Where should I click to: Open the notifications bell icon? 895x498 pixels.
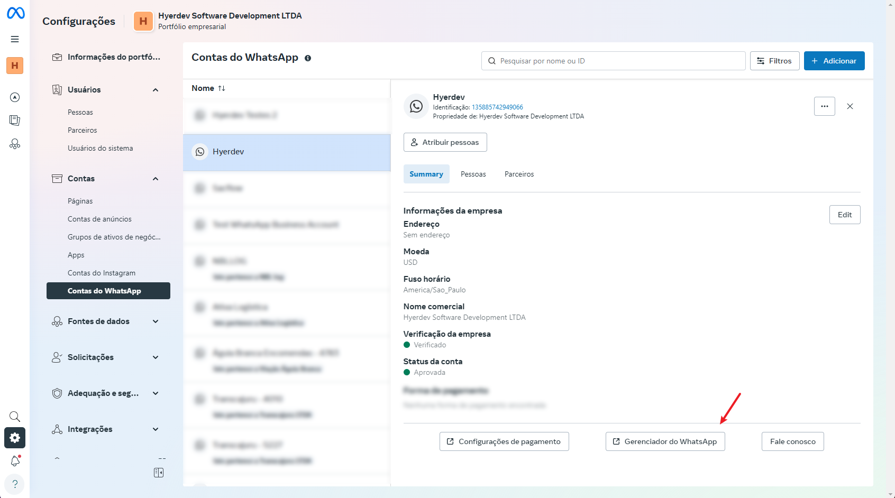pos(15,461)
